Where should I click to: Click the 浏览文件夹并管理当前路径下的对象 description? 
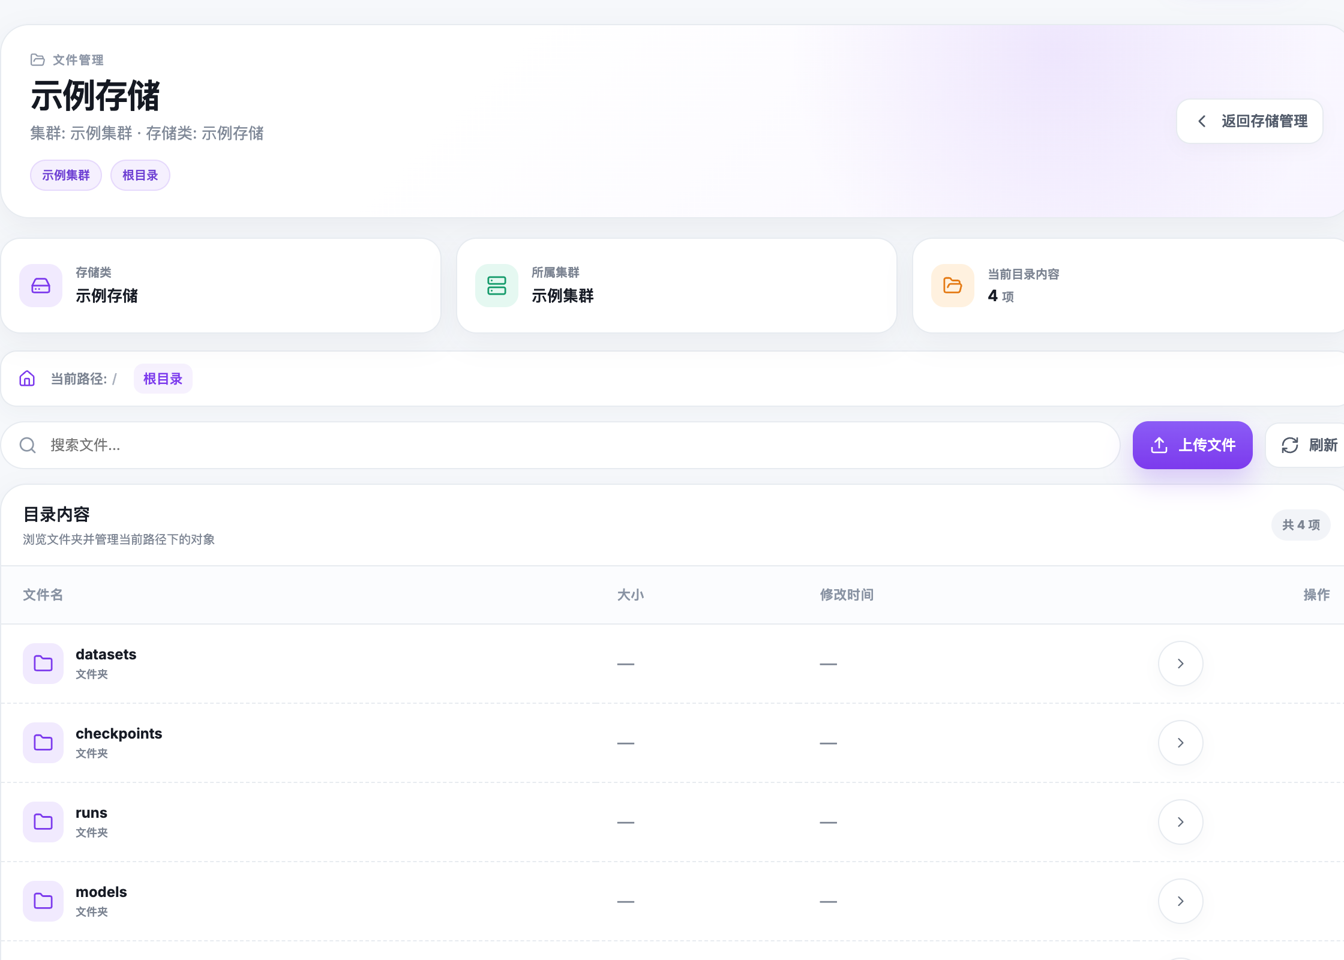click(x=119, y=539)
